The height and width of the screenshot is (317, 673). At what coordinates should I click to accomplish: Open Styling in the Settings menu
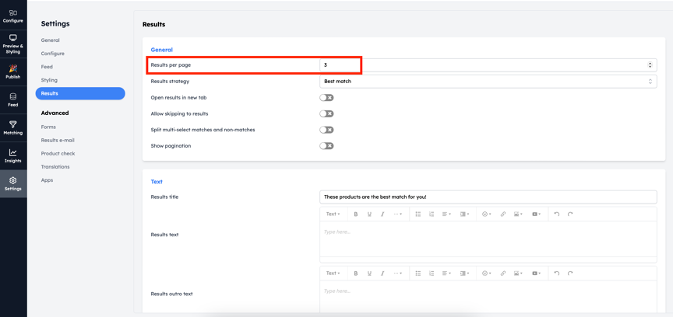(x=49, y=80)
